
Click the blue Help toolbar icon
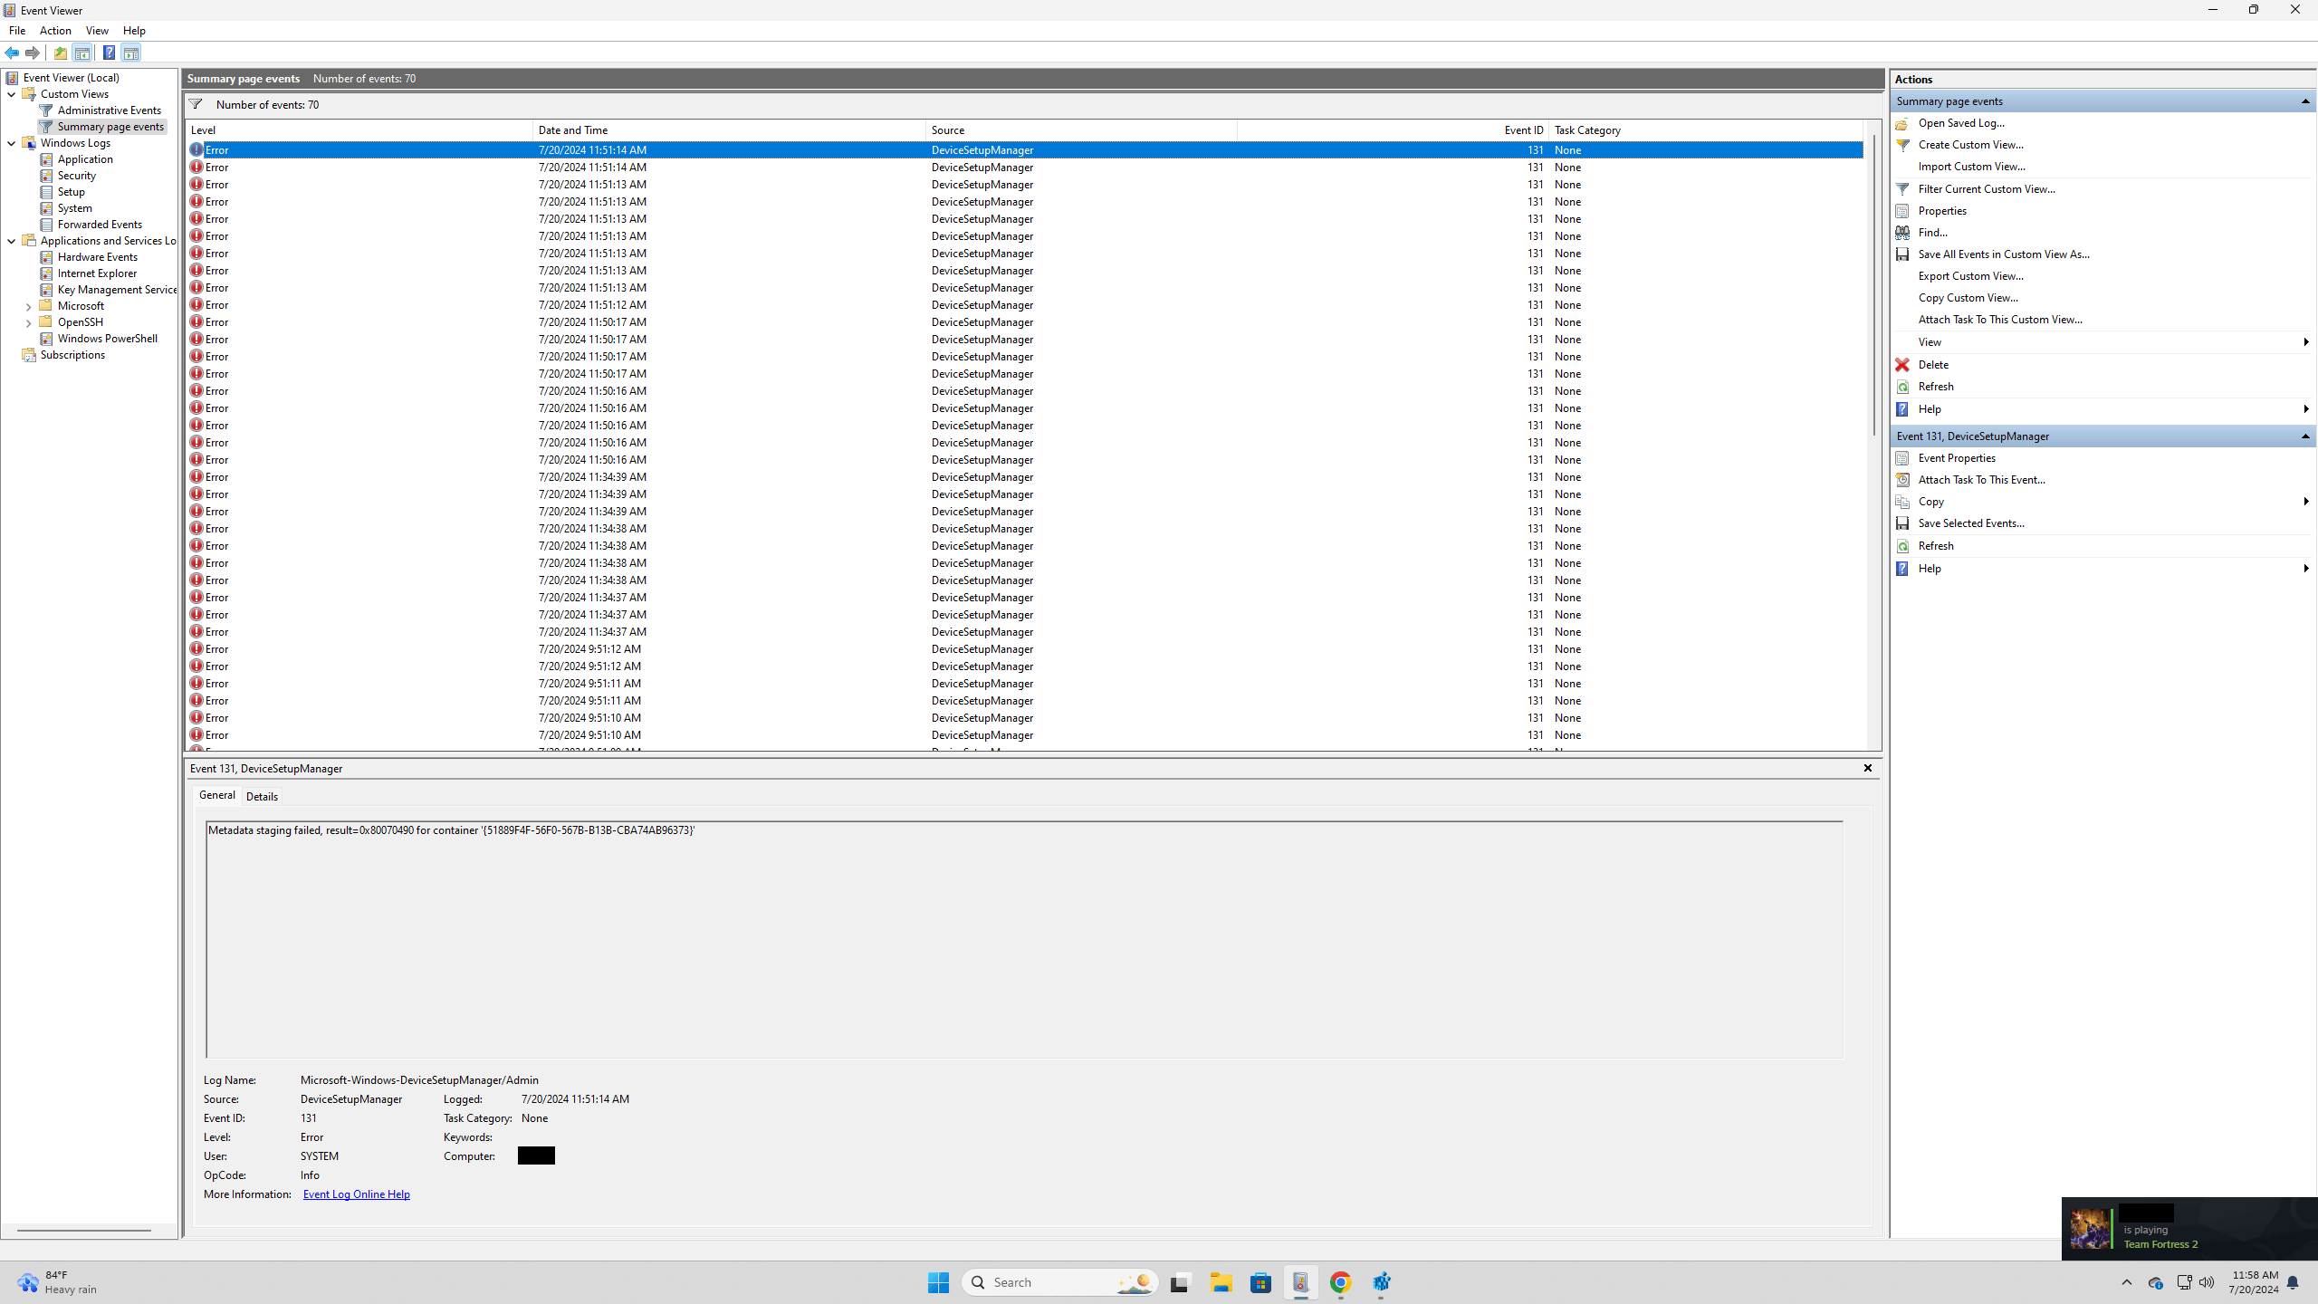(x=109, y=53)
